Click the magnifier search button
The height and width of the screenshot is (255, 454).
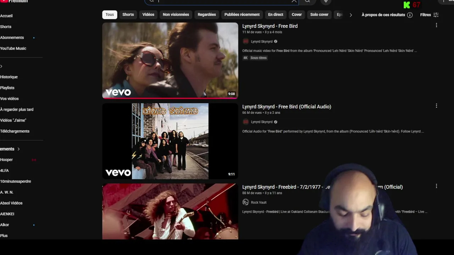[x=308, y=1]
